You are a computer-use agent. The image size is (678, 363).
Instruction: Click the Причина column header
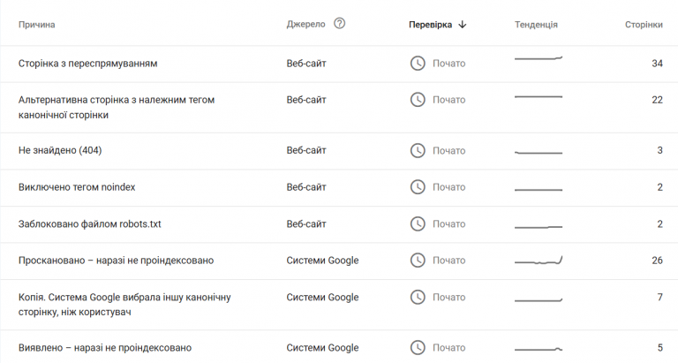tap(36, 25)
